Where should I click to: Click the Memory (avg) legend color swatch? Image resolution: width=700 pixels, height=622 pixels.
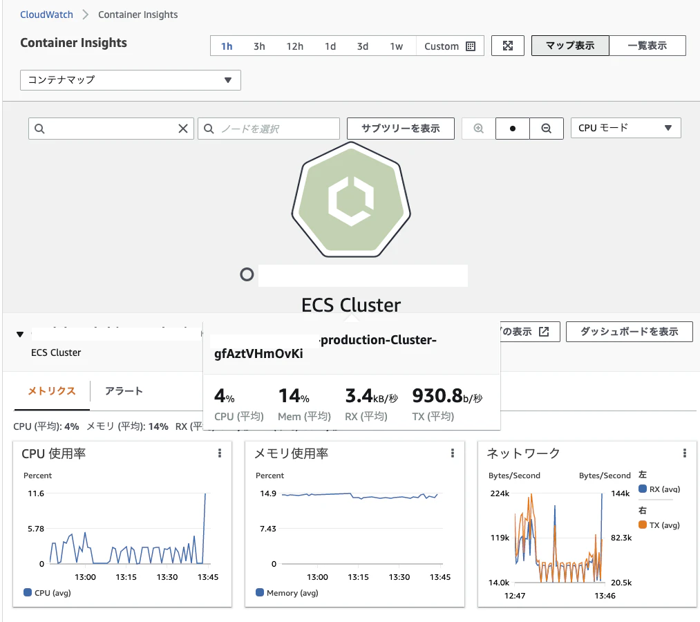tap(260, 592)
